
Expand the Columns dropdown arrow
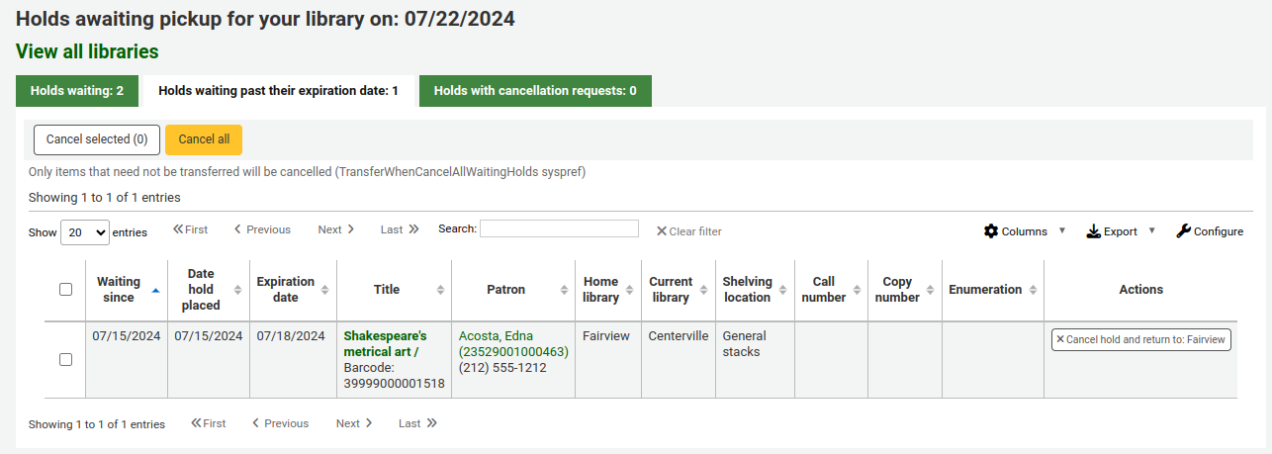tap(1062, 230)
